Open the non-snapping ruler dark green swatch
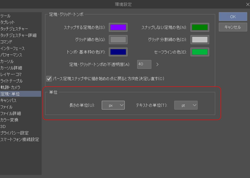The width and height of the screenshot is (250, 178). click(x=200, y=27)
